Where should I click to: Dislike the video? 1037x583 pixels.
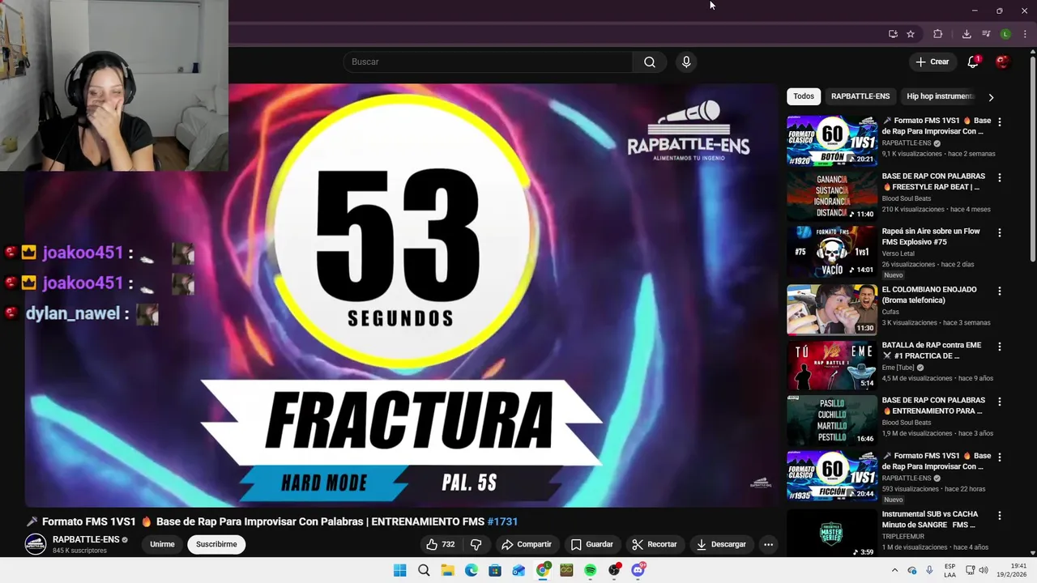[x=476, y=544]
